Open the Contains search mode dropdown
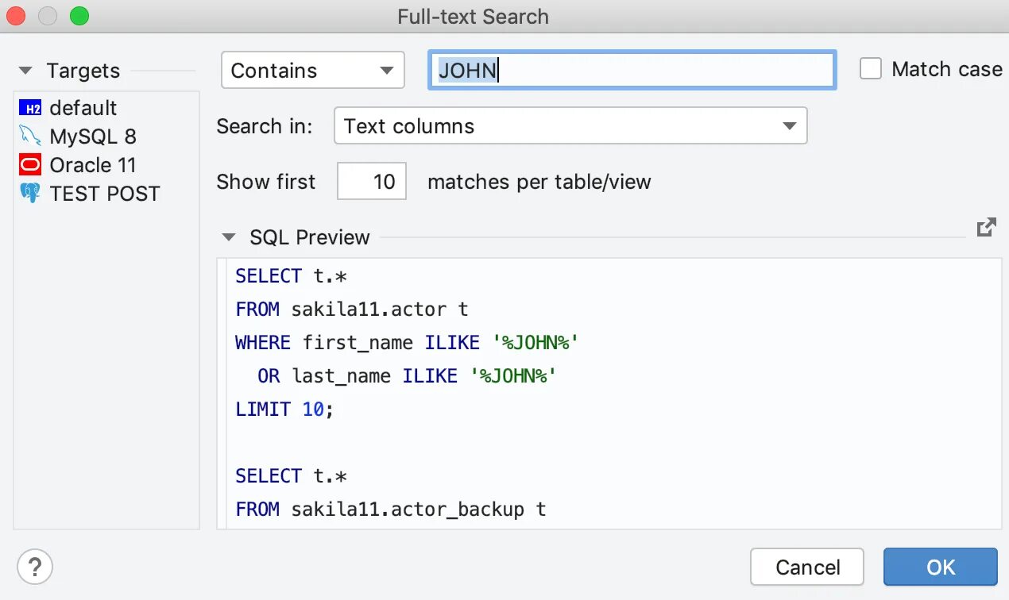The width and height of the screenshot is (1009, 600). pos(312,71)
